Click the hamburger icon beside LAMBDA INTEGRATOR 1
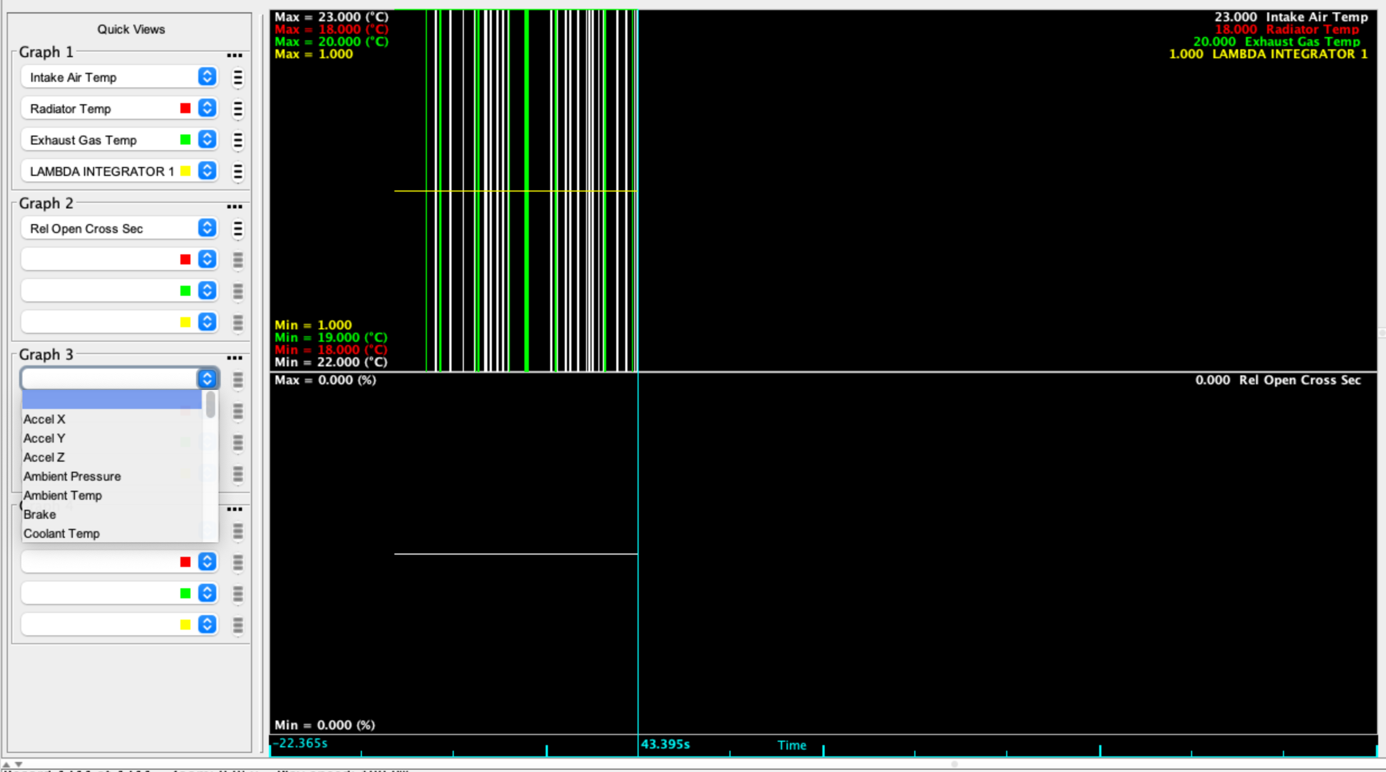The height and width of the screenshot is (772, 1386). tap(238, 171)
